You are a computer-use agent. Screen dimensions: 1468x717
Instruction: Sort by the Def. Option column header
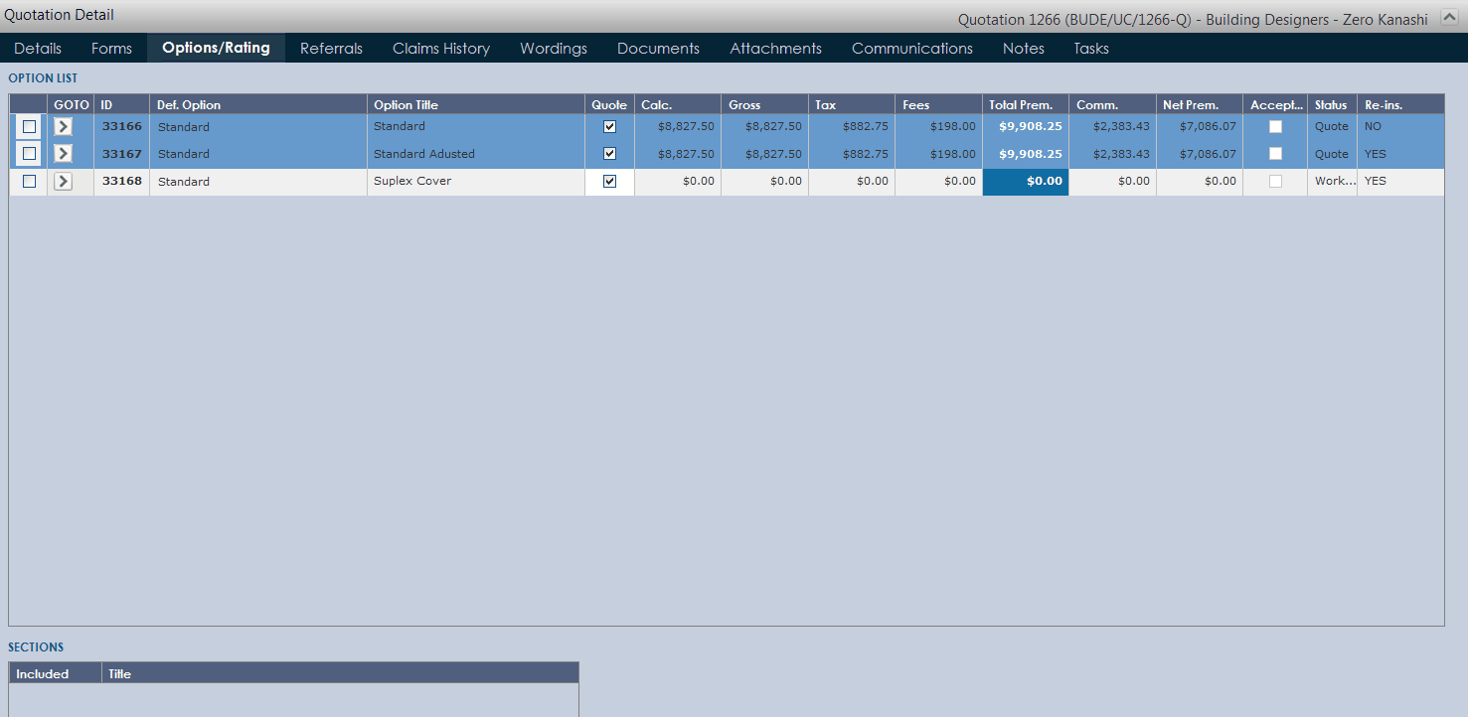[258, 104]
